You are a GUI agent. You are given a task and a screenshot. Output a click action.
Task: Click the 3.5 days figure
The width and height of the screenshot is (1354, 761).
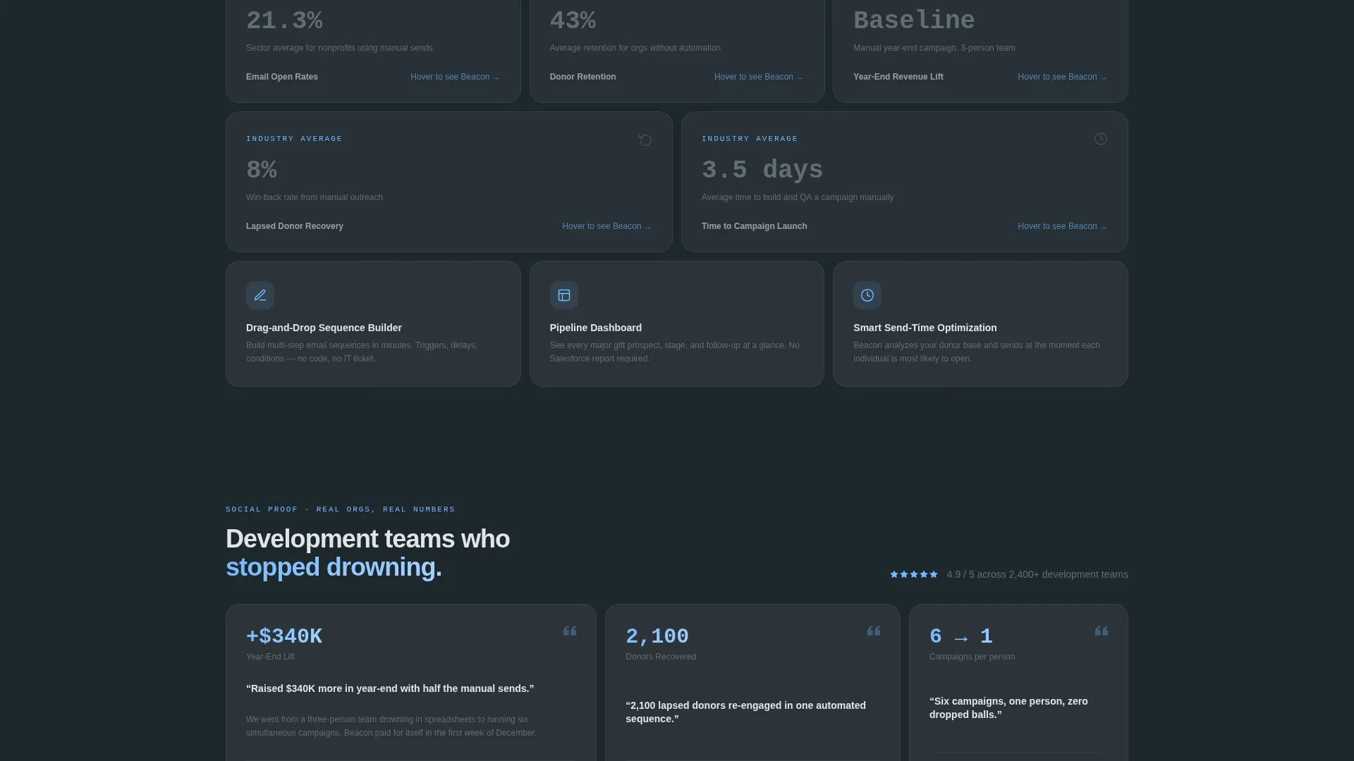[x=762, y=170]
